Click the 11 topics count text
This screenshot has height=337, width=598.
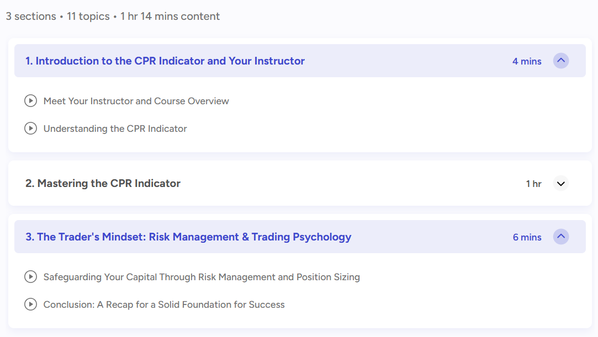point(88,17)
